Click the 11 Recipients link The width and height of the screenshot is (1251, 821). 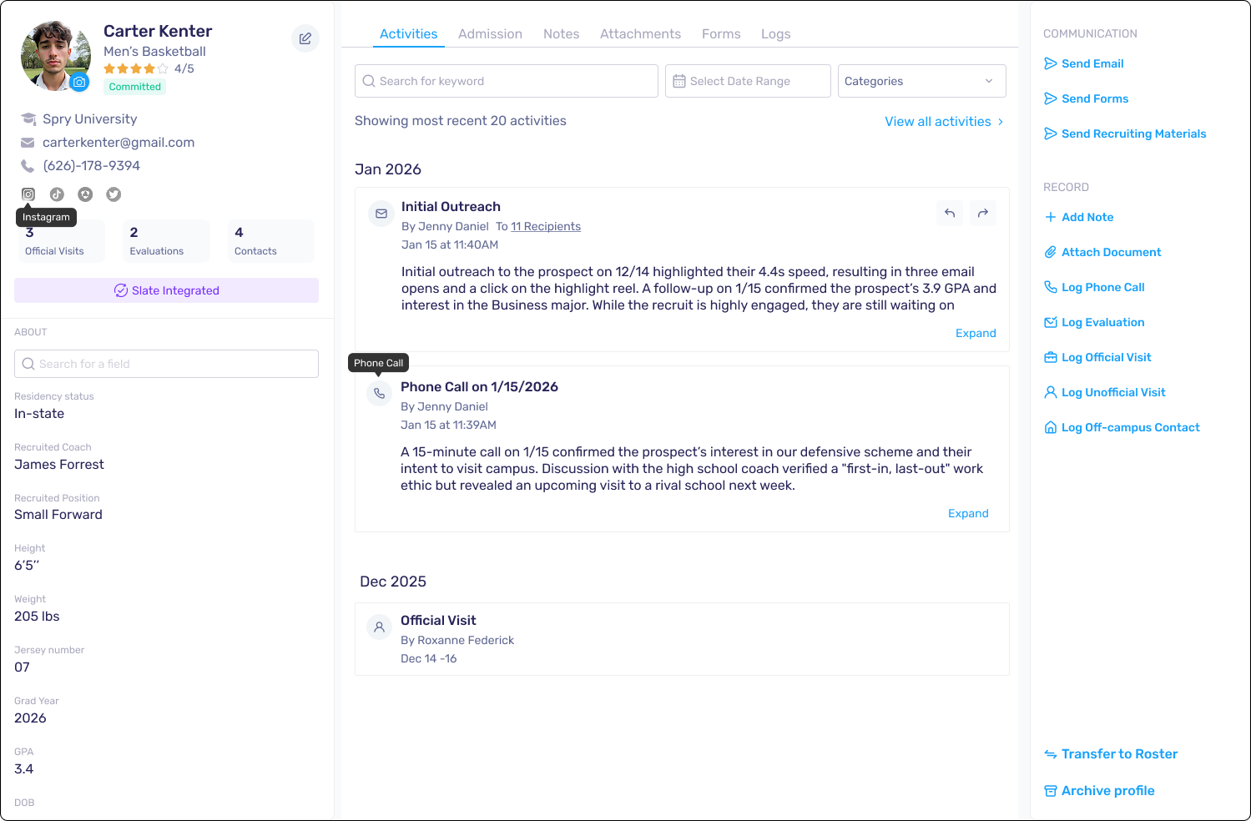click(546, 226)
